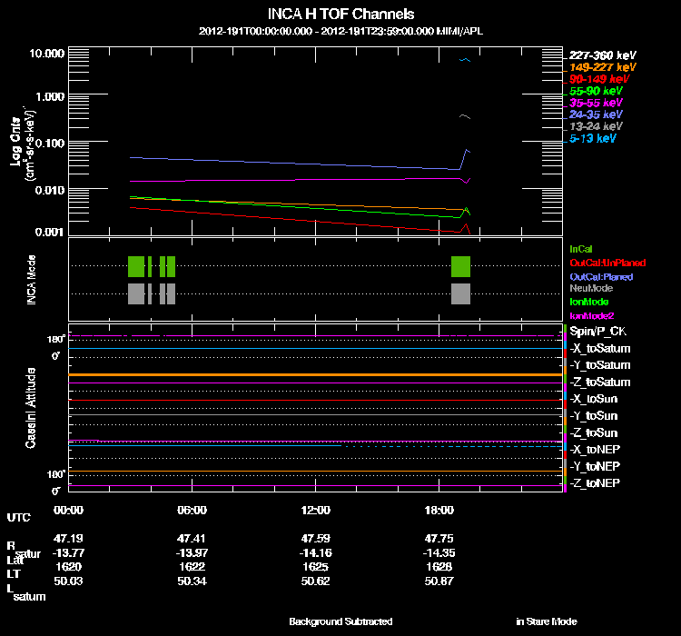
Task: Click the -X_toSun attitude legend label
Action: pyautogui.click(x=596, y=399)
